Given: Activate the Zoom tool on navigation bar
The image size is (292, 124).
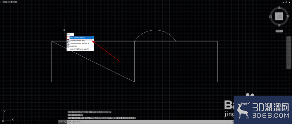Looking at the screenshot, I should click(289, 52).
